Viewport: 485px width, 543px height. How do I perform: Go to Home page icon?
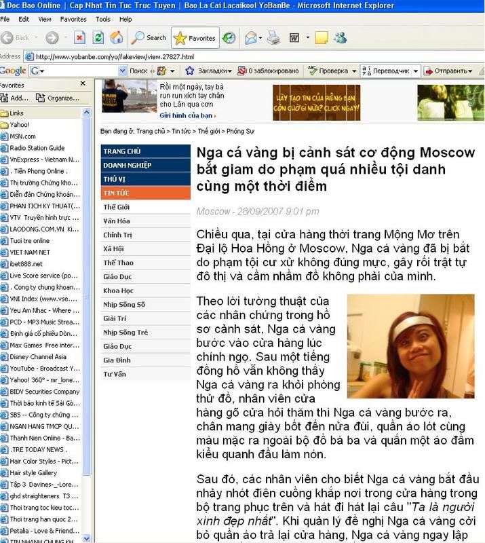(116, 37)
